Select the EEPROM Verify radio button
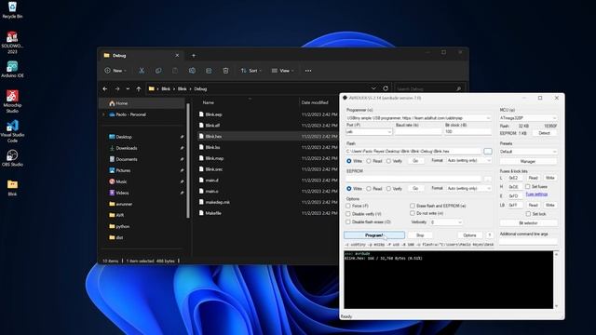 point(388,188)
